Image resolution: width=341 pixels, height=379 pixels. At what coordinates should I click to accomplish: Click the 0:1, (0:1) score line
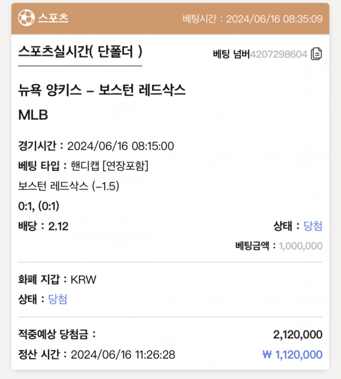pyautogui.click(x=39, y=206)
